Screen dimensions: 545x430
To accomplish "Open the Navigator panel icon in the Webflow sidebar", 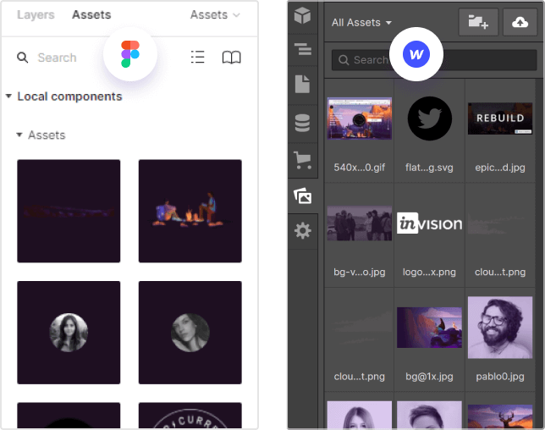I will (x=302, y=49).
